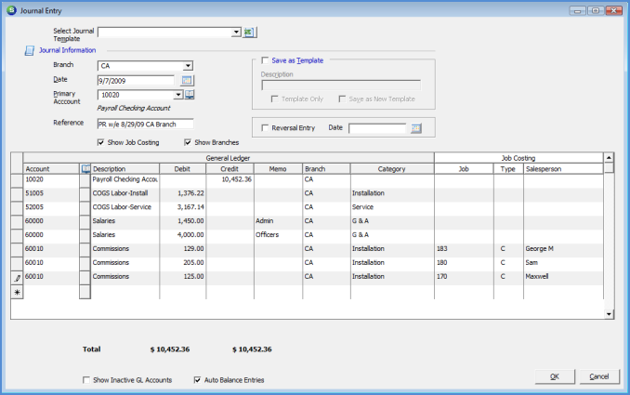
Task: Click the Cancel button
Action: click(599, 376)
